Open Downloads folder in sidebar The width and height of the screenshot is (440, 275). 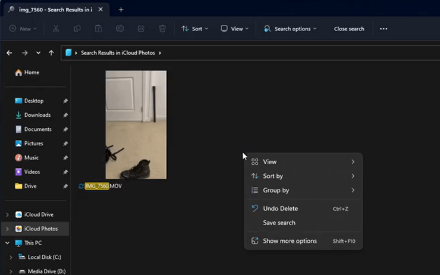pyautogui.click(x=37, y=115)
